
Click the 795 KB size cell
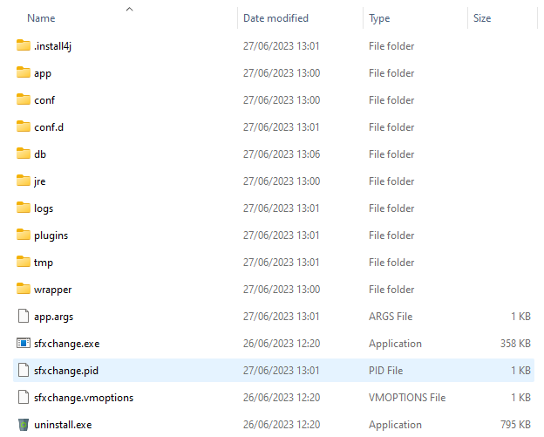point(515,425)
